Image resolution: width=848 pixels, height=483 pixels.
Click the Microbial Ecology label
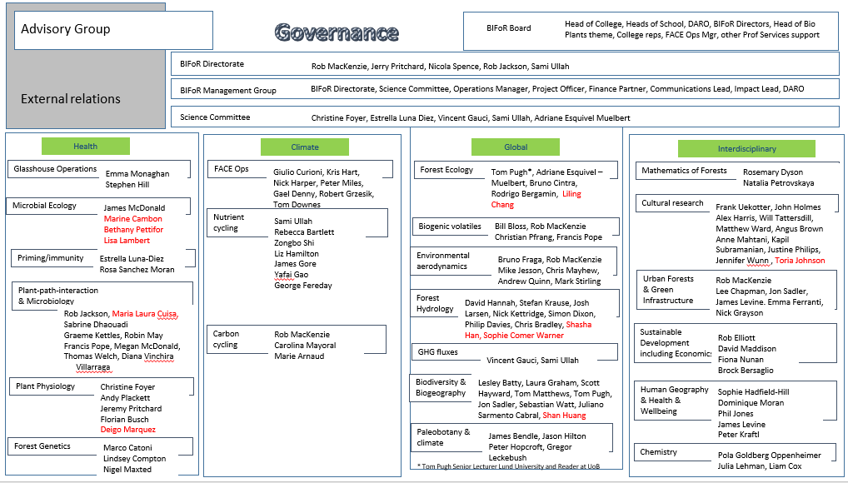[x=44, y=205]
